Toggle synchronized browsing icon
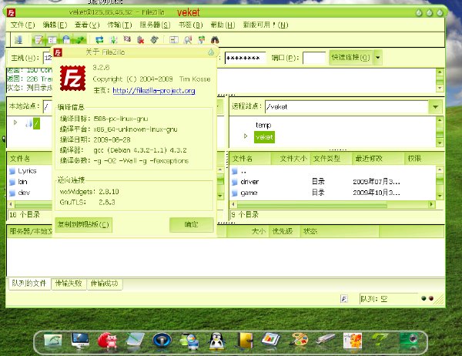 202,40
